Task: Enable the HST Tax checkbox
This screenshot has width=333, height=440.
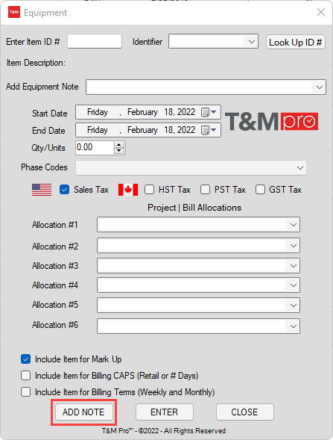Action: tap(149, 190)
